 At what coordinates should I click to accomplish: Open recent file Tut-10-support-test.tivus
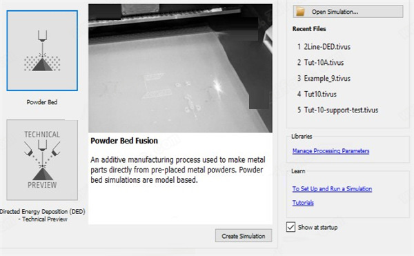(337, 110)
